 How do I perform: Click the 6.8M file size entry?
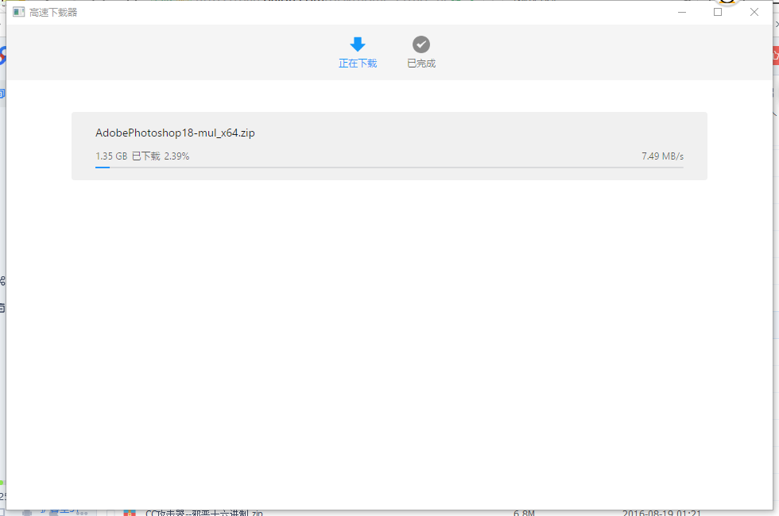(x=523, y=513)
